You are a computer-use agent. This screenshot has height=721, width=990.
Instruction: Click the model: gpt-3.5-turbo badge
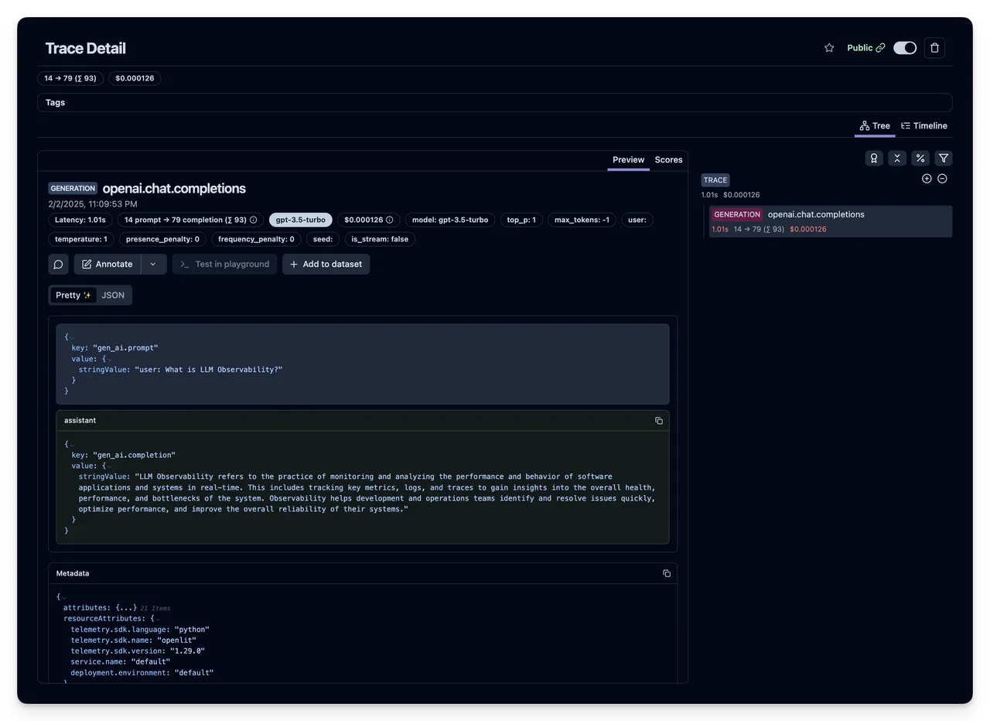pos(450,220)
